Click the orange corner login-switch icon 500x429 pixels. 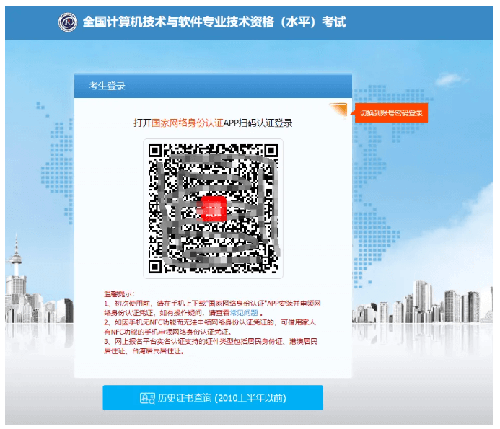pyautogui.click(x=338, y=111)
